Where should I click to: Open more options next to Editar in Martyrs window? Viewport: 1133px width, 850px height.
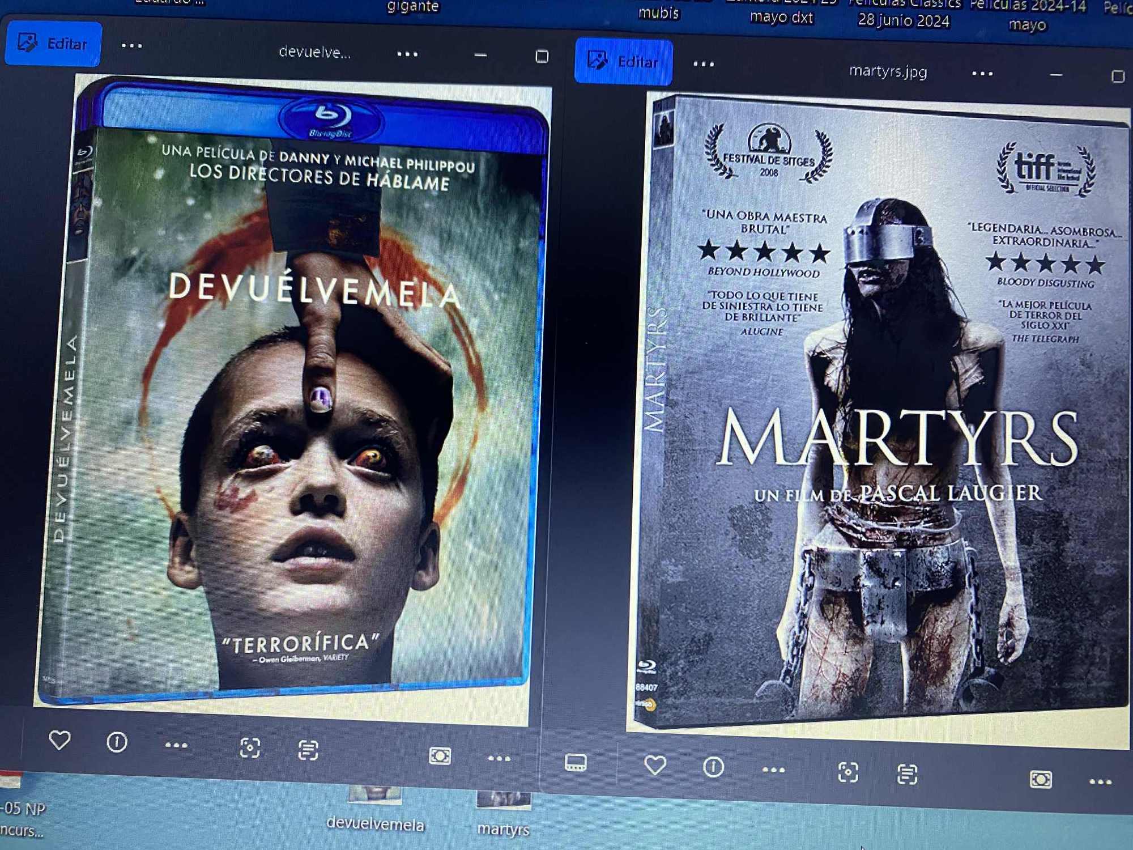[x=704, y=64]
